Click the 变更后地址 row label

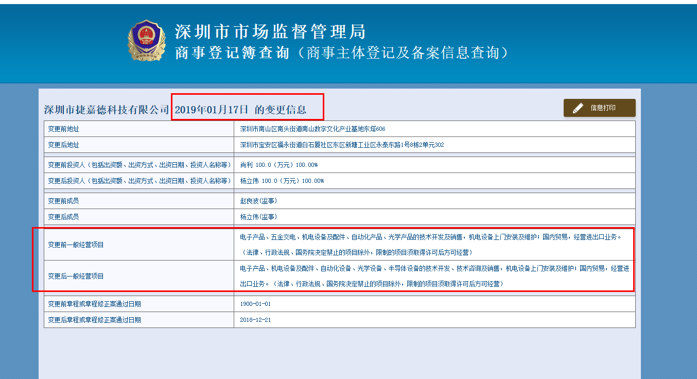pyautogui.click(x=63, y=145)
